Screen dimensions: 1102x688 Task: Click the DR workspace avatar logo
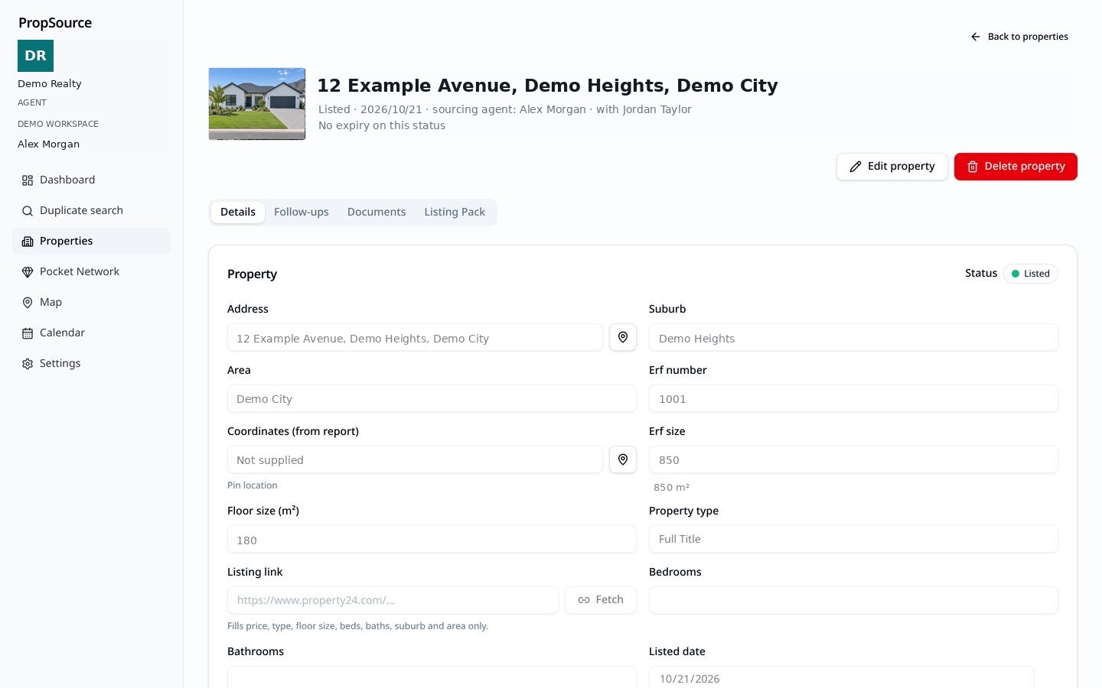[35, 56]
